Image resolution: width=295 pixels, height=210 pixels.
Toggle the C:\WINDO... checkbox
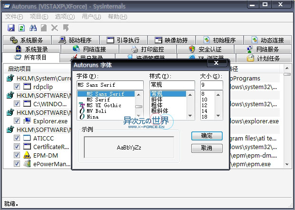pyautogui.click(x=17, y=104)
